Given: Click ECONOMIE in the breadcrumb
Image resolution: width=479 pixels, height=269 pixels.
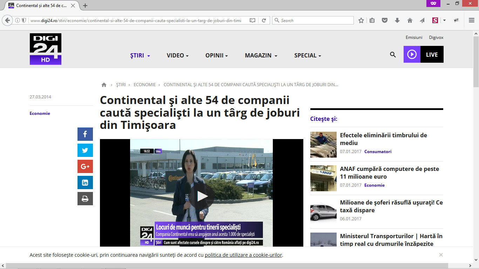Looking at the screenshot, I should click(x=144, y=85).
